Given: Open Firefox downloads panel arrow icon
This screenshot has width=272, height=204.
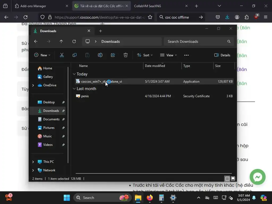Looking at the screenshot, I should (227, 17).
